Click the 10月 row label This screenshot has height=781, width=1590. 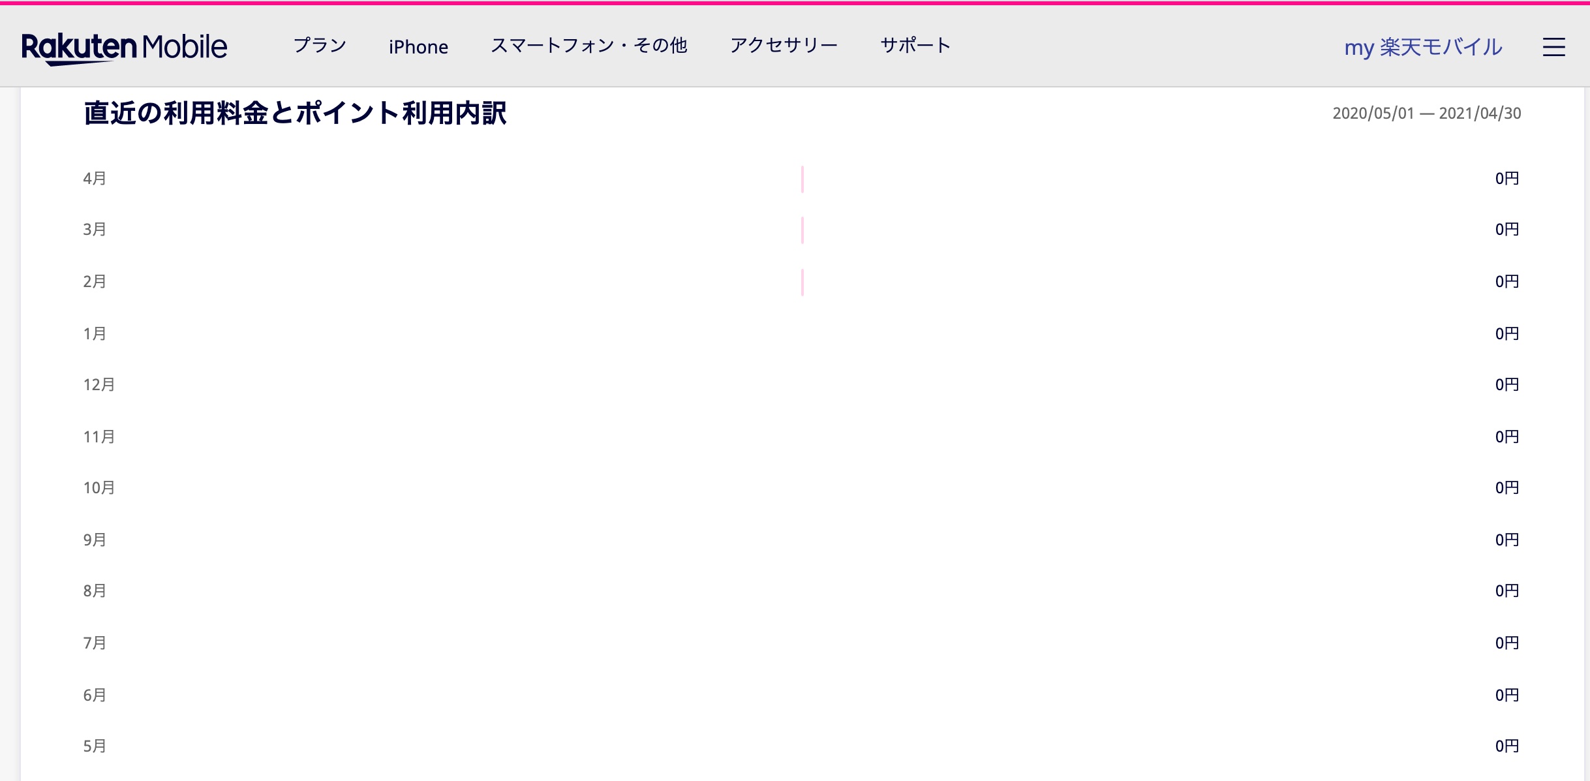point(99,488)
